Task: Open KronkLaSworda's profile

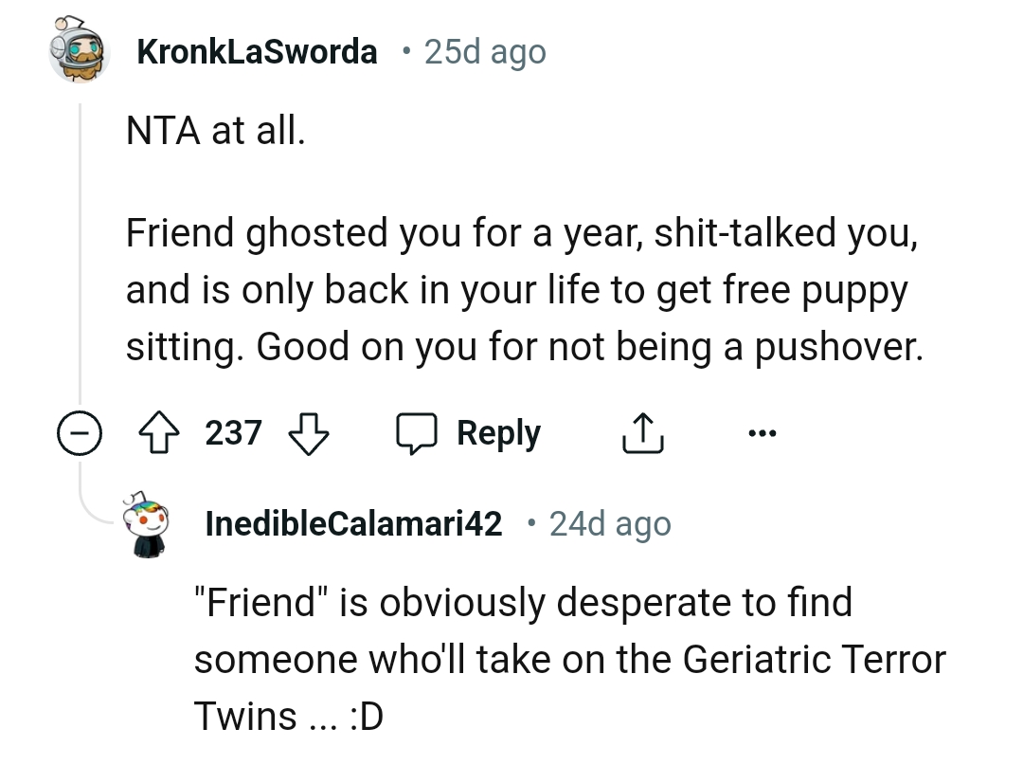Action: tap(257, 51)
